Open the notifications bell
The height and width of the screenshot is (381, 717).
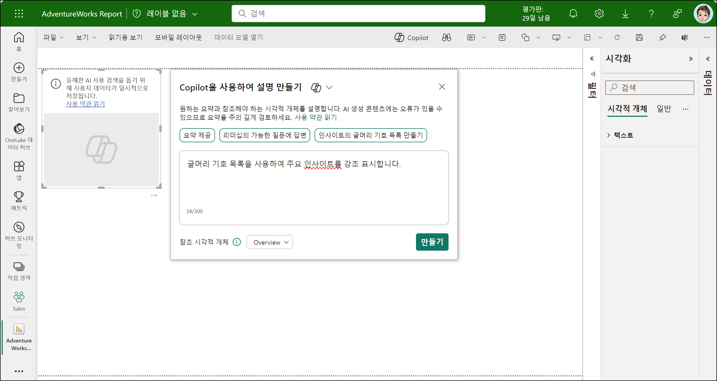(x=573, y=13)
